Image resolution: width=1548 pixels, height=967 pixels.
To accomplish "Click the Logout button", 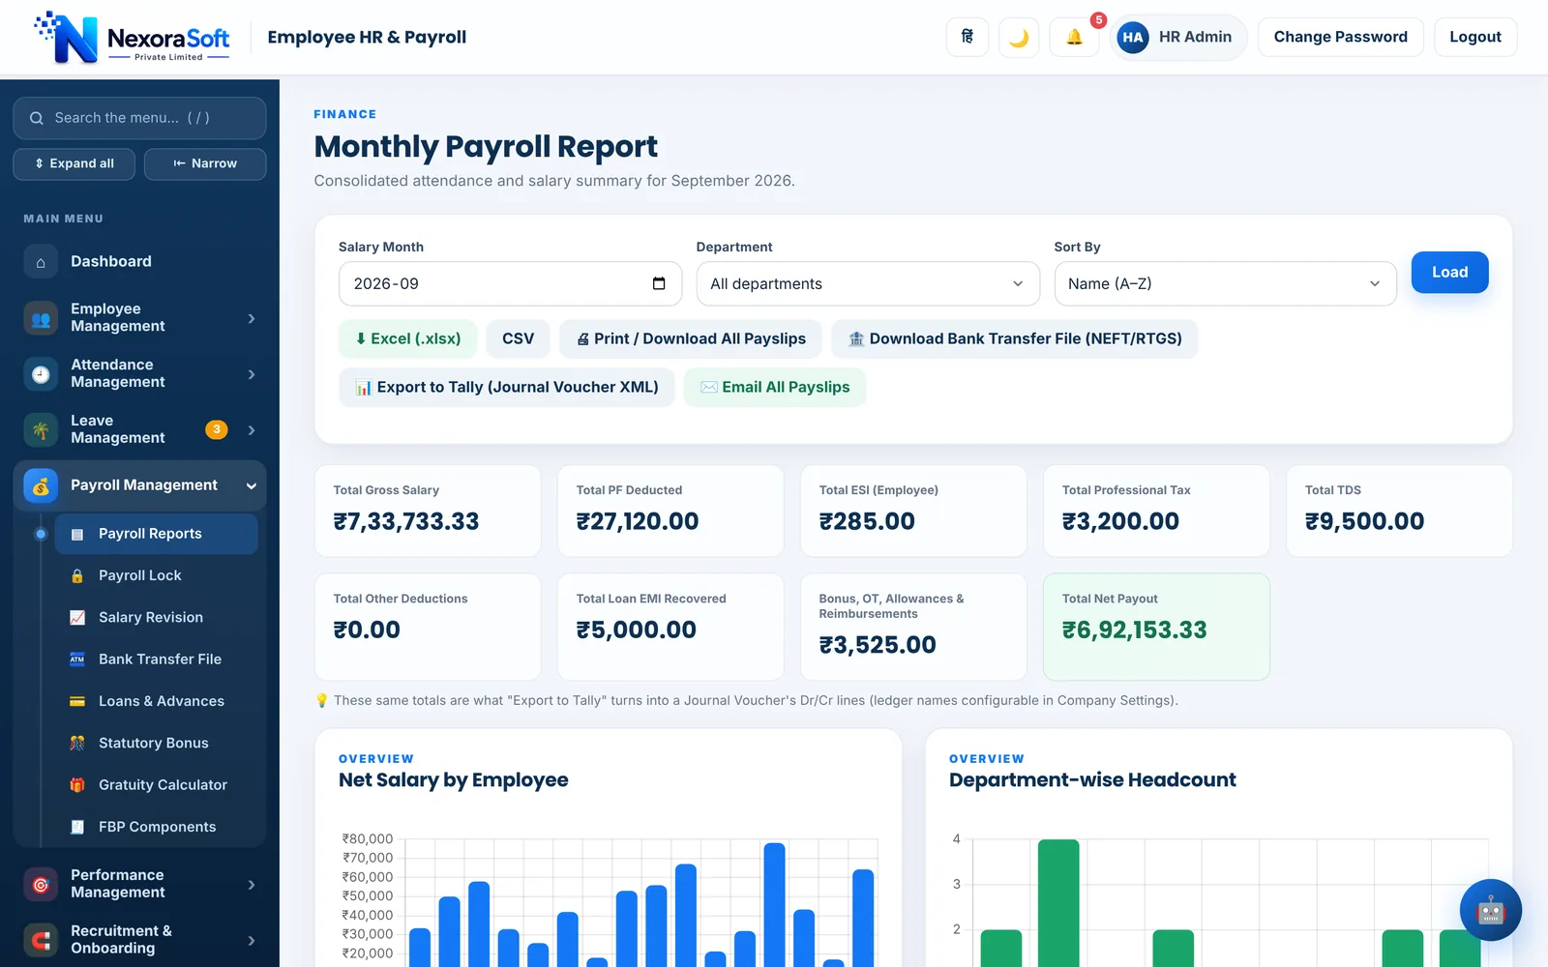I will (x=1474, y=37).
